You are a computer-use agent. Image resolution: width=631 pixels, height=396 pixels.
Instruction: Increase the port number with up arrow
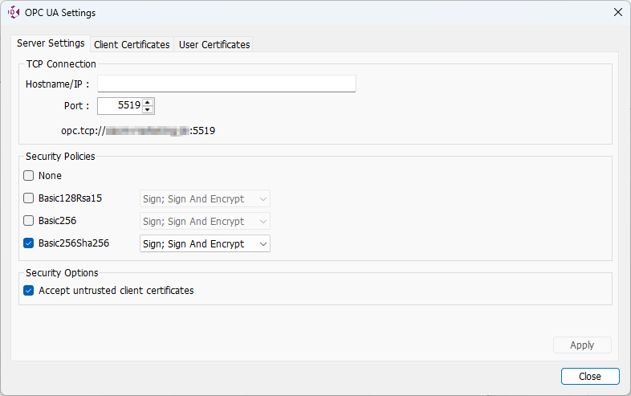pos(148,102)
